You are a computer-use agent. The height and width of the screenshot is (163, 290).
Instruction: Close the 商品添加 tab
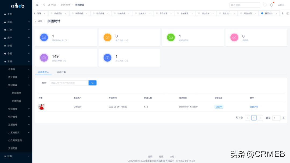coord(66,13)
